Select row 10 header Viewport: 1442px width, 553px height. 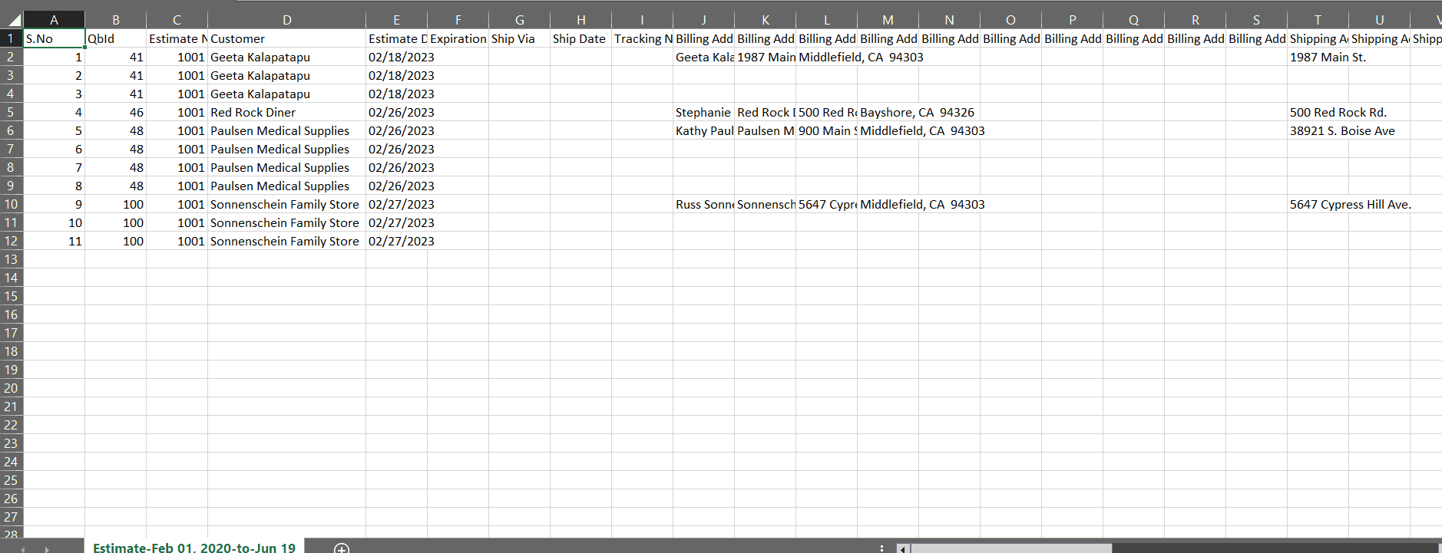(12, 204)
